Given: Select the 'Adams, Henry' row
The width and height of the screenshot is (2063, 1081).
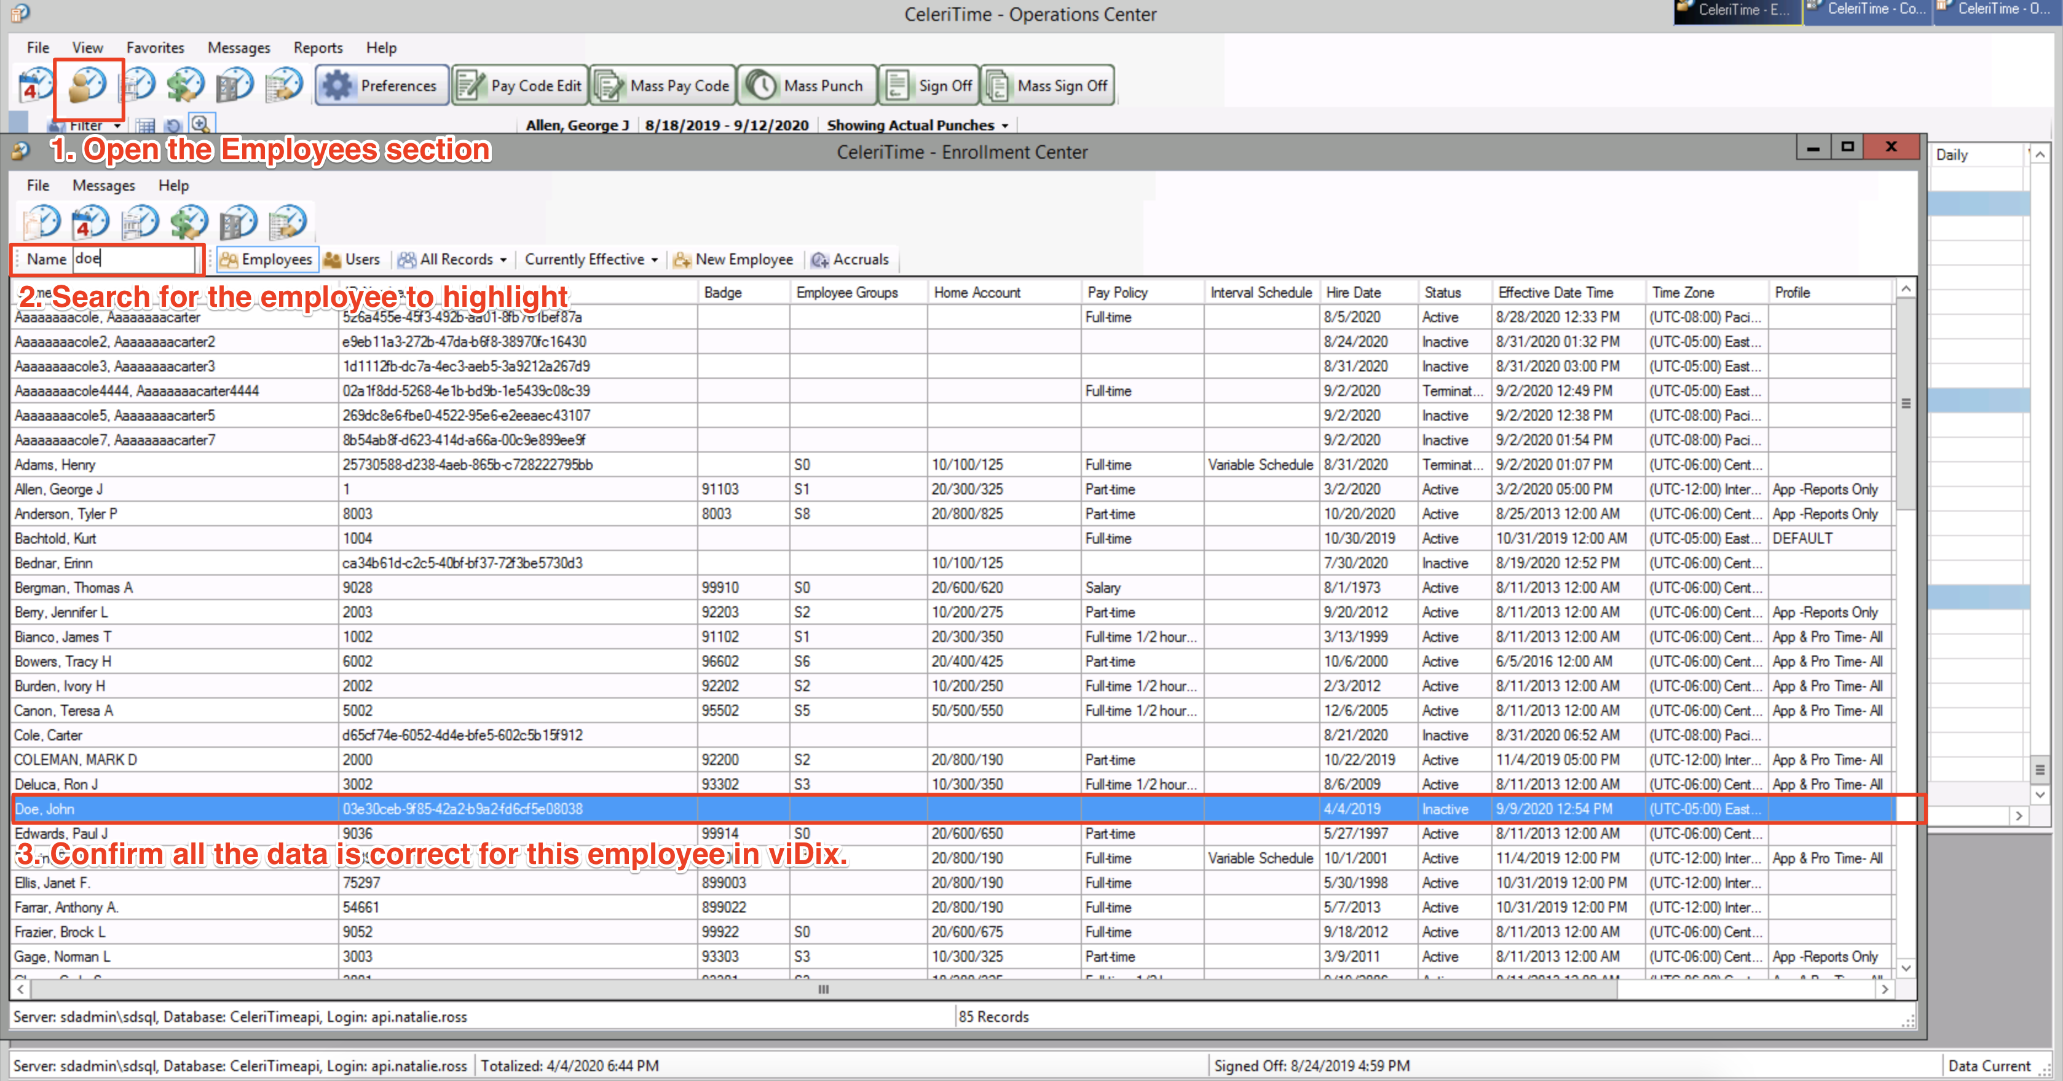Looking at the screenshot, I should click(953, 465).
